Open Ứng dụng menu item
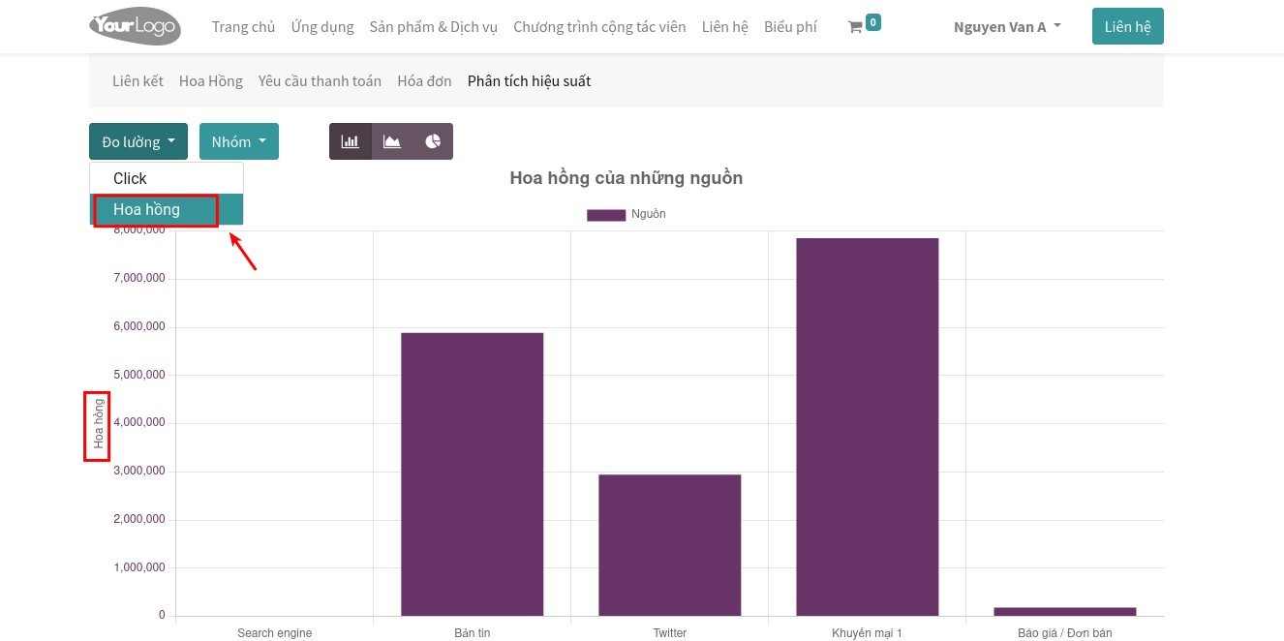1284x641 pixels. (x=322, y=27)
